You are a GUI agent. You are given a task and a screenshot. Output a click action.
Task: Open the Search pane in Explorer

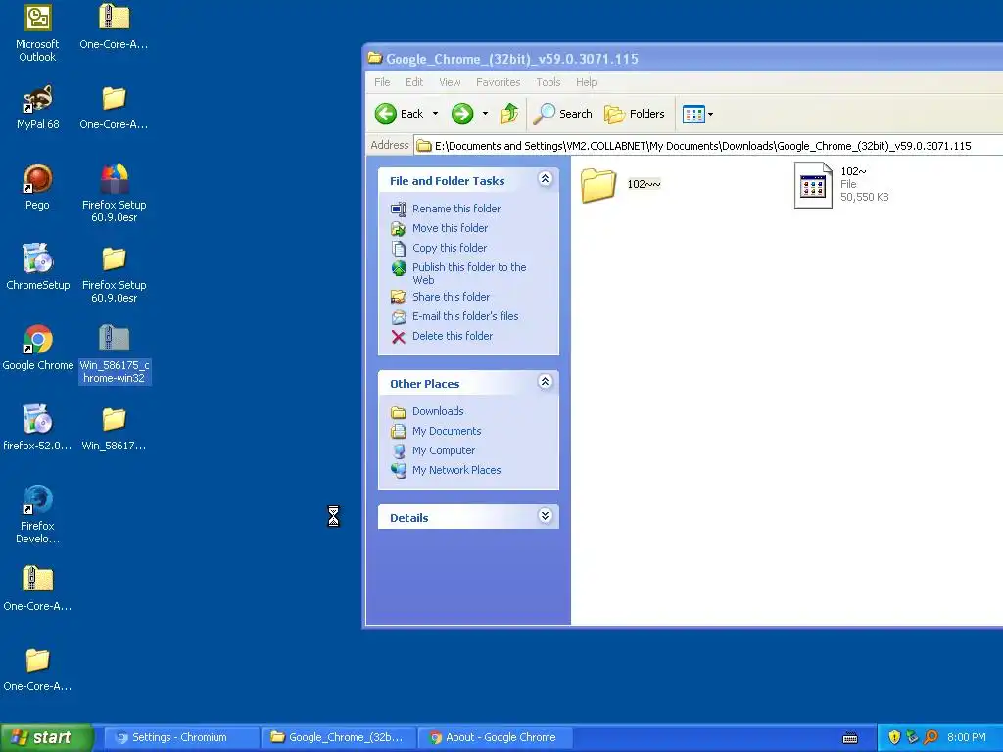point(563,114)
